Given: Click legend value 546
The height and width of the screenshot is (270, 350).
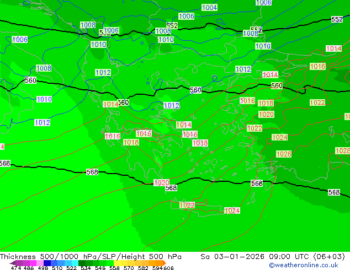Looking at the screenshot, I should (x=100, y=268).
